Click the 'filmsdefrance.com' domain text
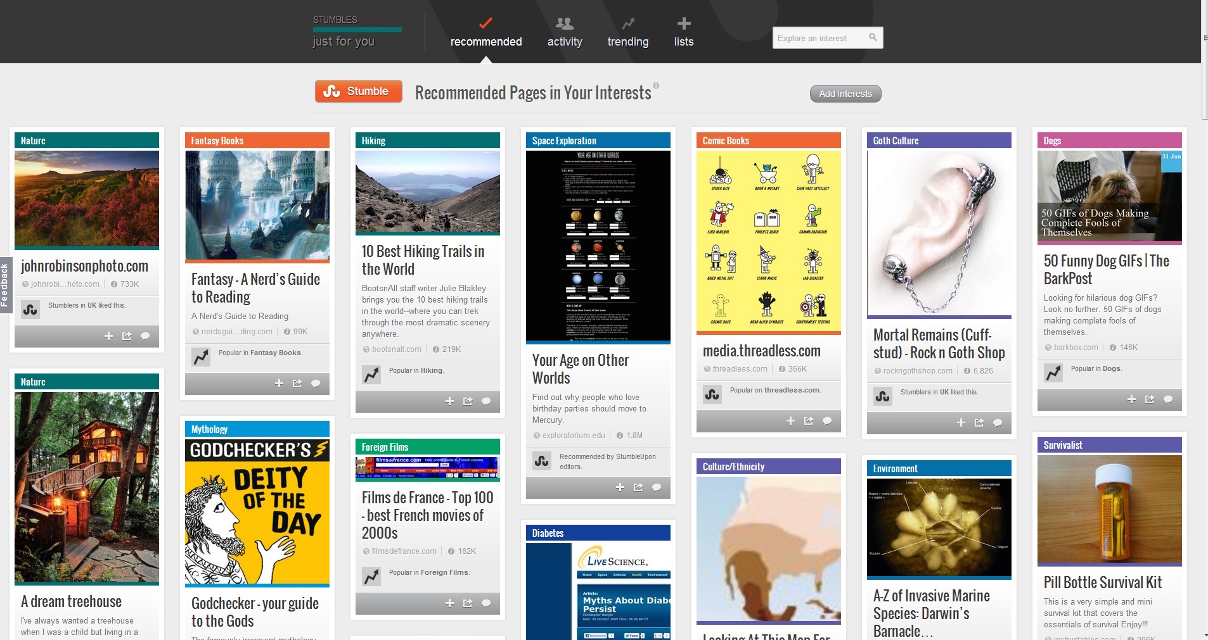The image size is (1208, 640). click(404, 551)
